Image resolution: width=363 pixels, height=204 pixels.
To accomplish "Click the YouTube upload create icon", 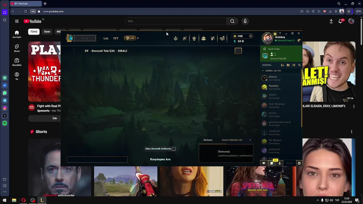I will click(x=331, y=21).
